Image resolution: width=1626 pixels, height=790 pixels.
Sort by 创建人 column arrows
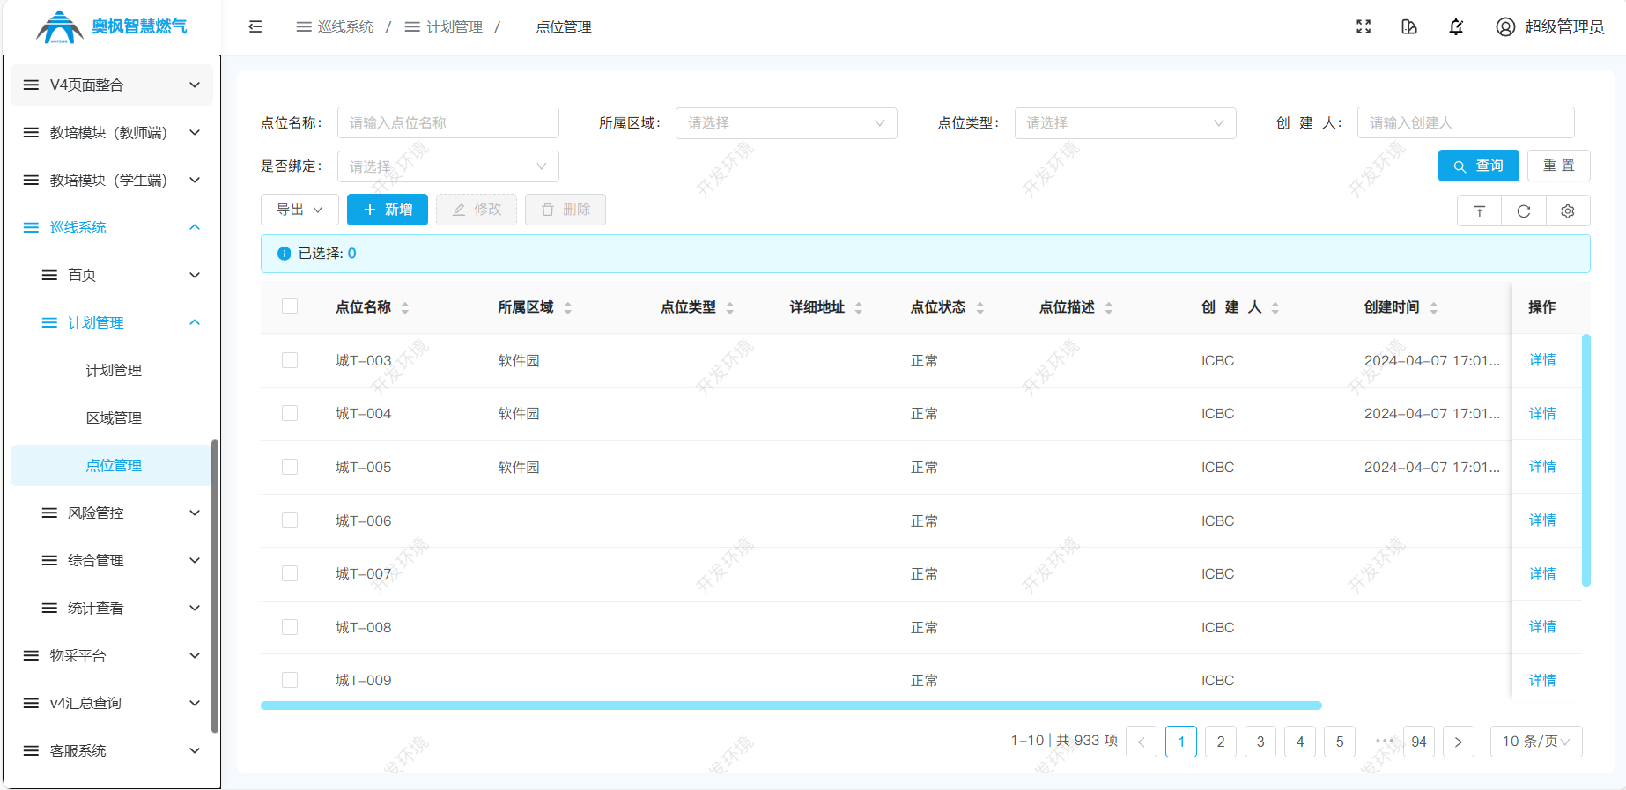(1275, 307)
